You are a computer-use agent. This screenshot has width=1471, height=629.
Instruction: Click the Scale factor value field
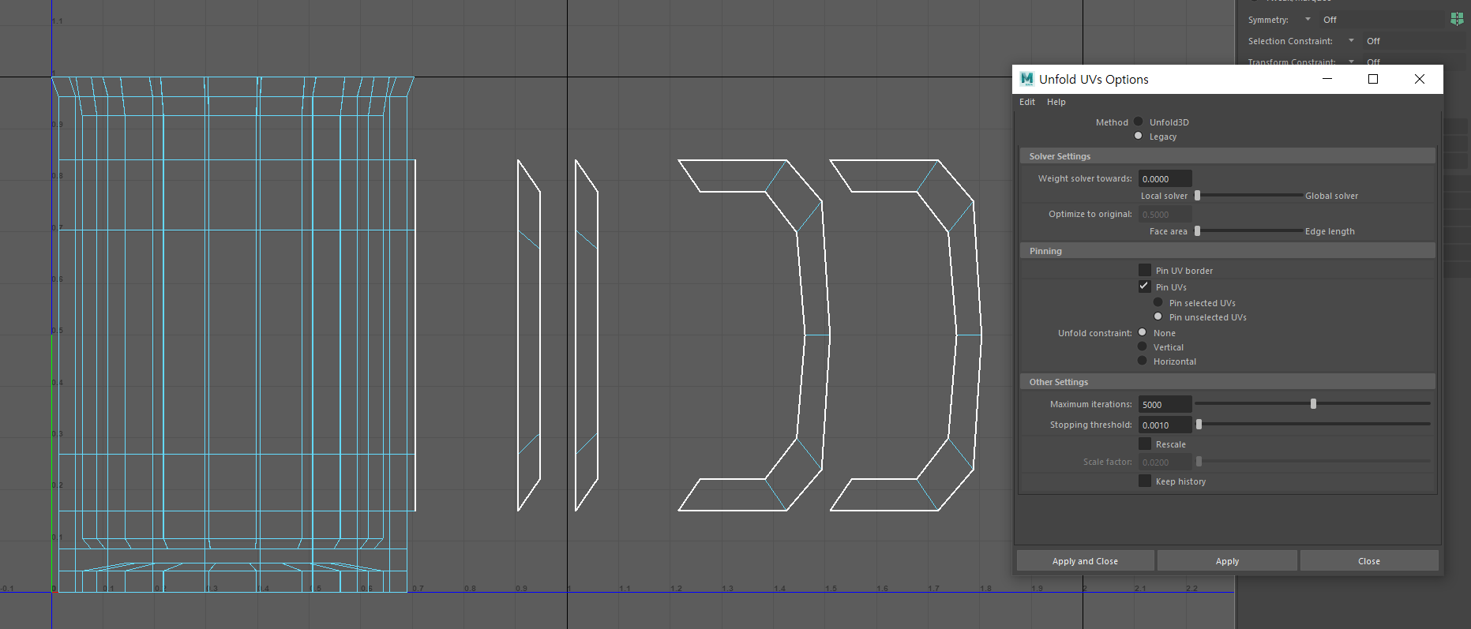tap(1165, 462)
